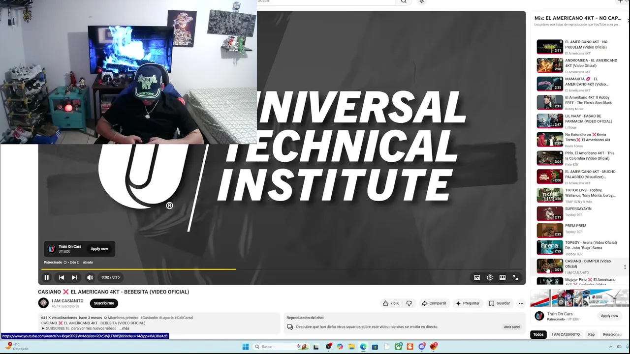This screenshot has width=630, height=354.
Task: Activate voice search microphone icon
Action: 422,1
